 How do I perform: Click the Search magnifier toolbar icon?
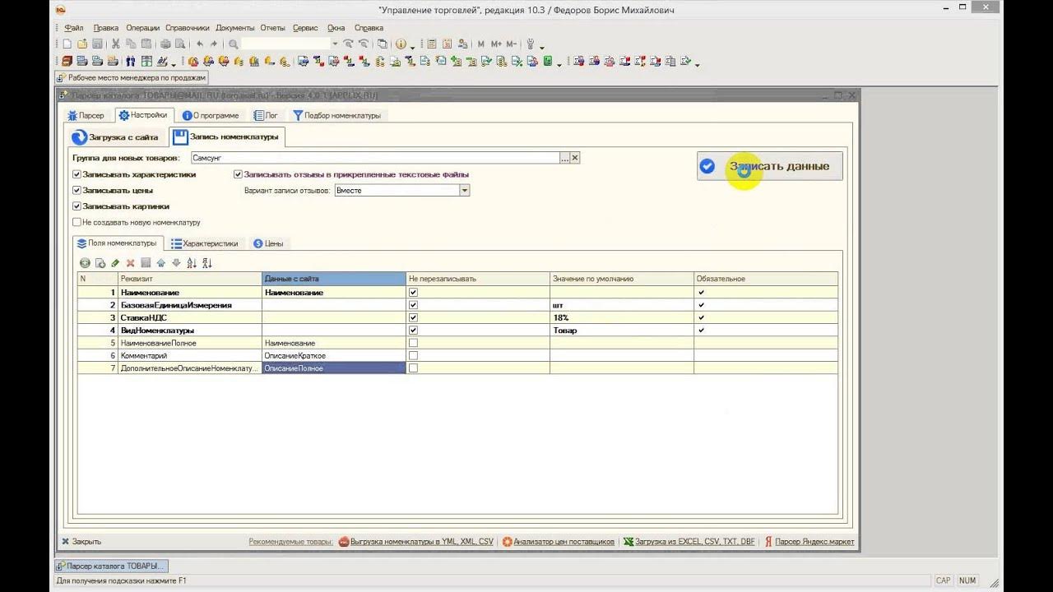[x=234, y=44]
